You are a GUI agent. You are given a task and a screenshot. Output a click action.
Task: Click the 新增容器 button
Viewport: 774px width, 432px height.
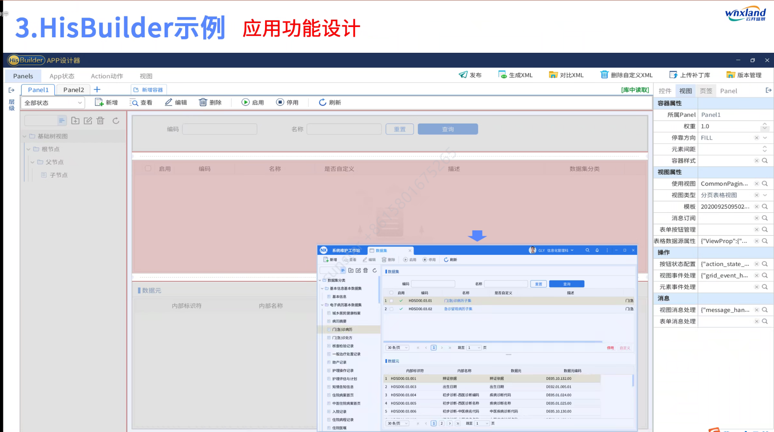coord(149,90)
